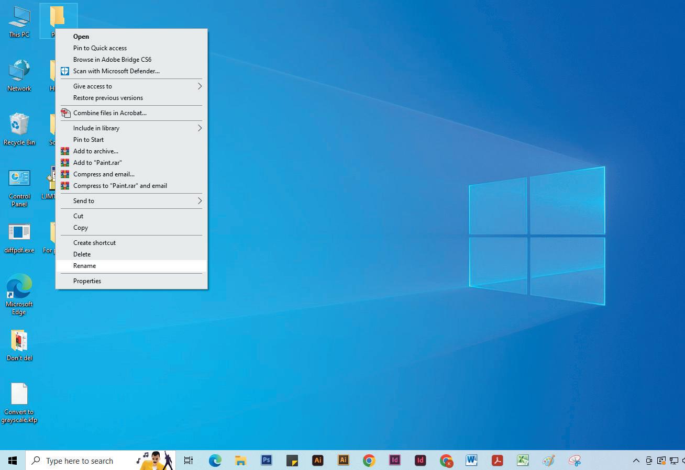This screenshot has height=470, width=685.
Task: Click the sync status tray icon
Action: [661, 461]
